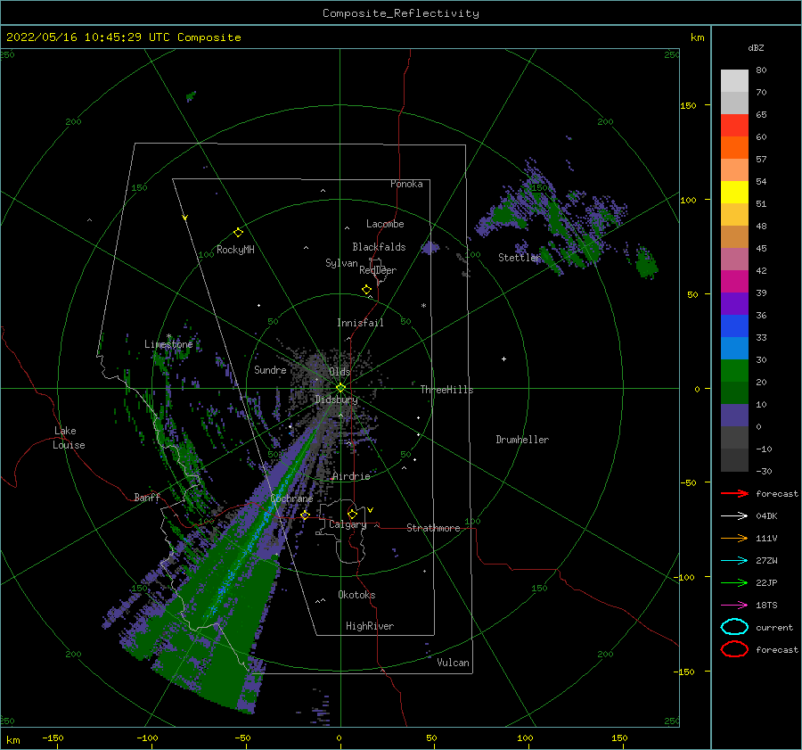Click the Vulcan label
802x750 pixels.
[453, 663]
